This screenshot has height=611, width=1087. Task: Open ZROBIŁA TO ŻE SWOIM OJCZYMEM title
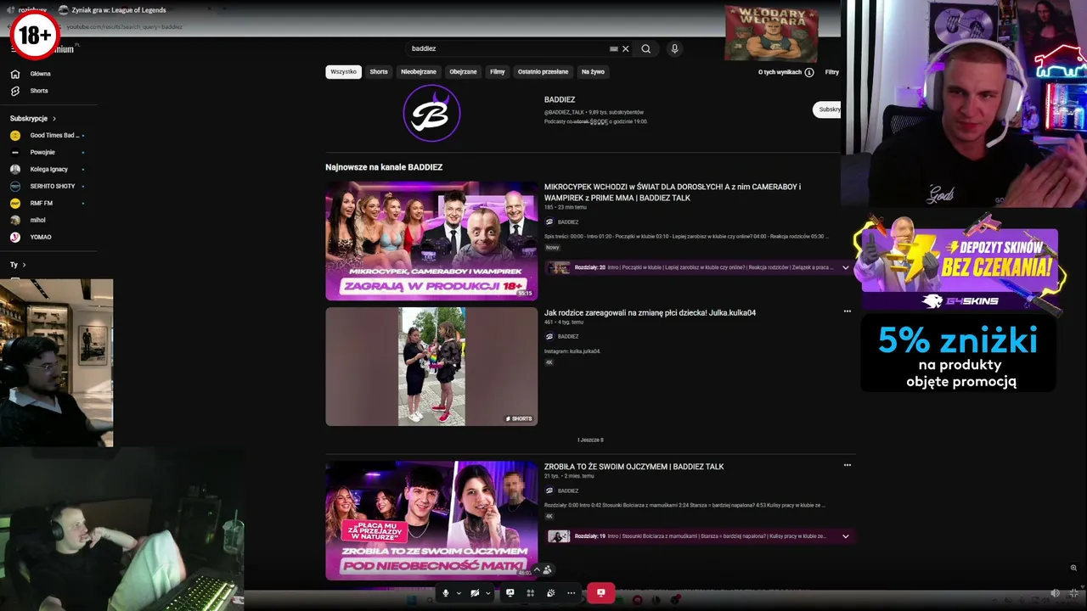pyautogui.click(x=634, y=467)
